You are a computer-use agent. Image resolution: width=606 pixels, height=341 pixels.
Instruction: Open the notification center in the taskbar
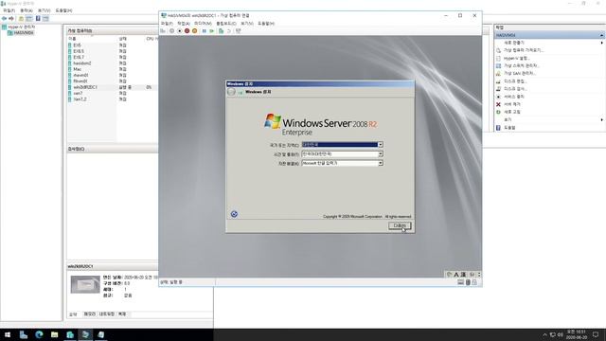click(x=596, y=334)
